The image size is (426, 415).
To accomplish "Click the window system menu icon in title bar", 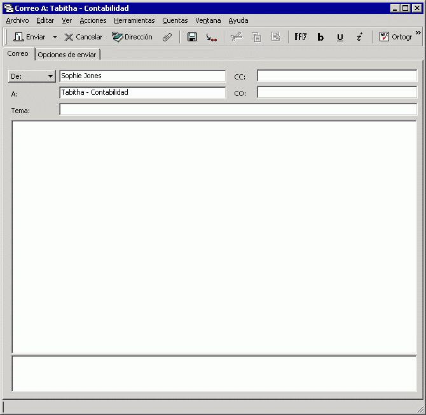I will [x=9, y=8].
